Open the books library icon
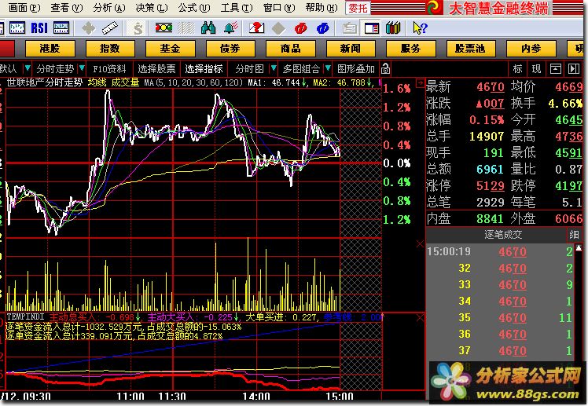588x406 pixels. [393, 28]
